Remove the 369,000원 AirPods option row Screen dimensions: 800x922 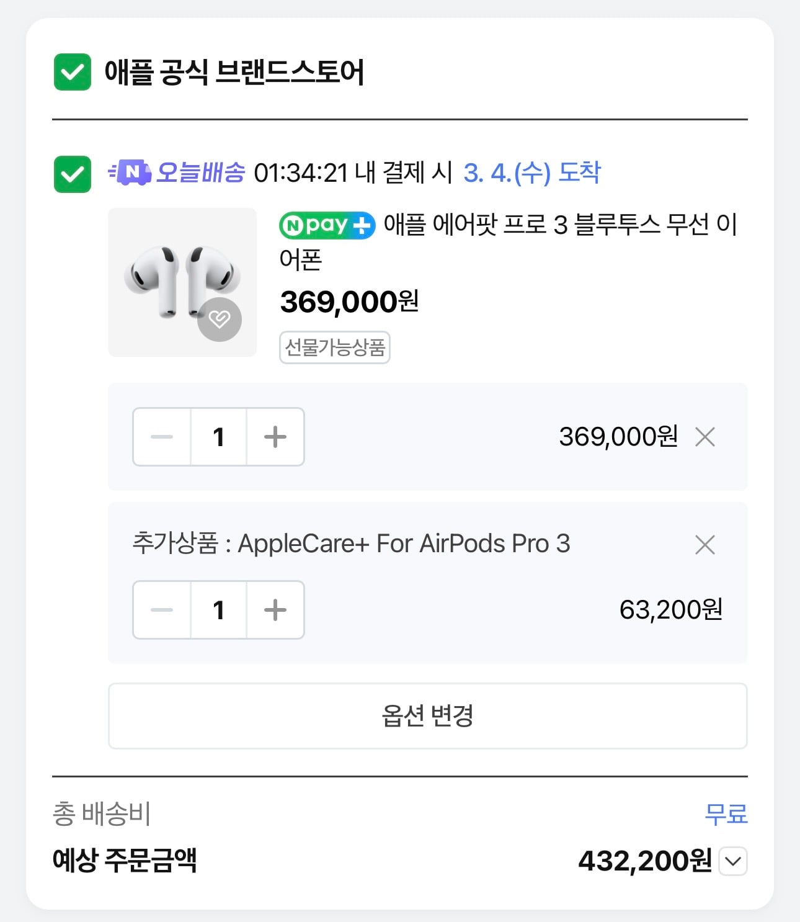tap(705, 437)
